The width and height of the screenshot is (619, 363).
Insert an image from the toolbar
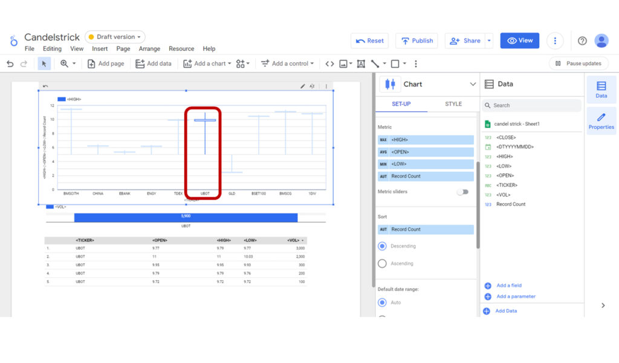tap(343, 64)
